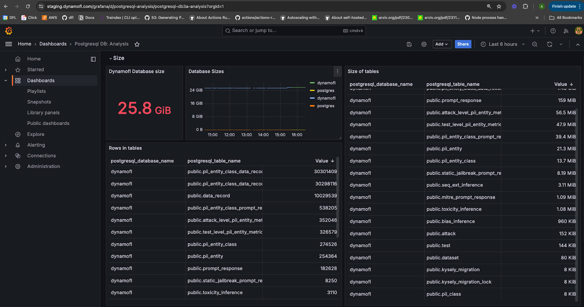Click the save dashboard icon
584x307 pixels.
pos(409,44)
